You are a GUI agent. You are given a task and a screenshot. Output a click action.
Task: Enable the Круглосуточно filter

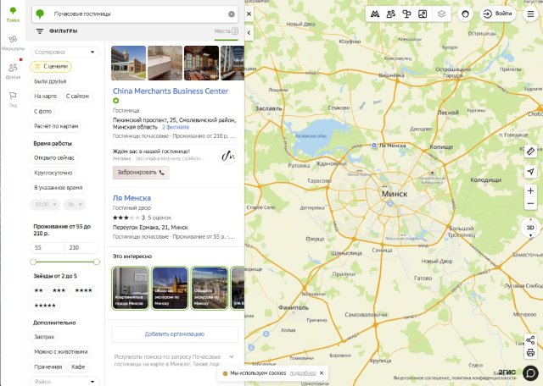[x=53, y=173]
